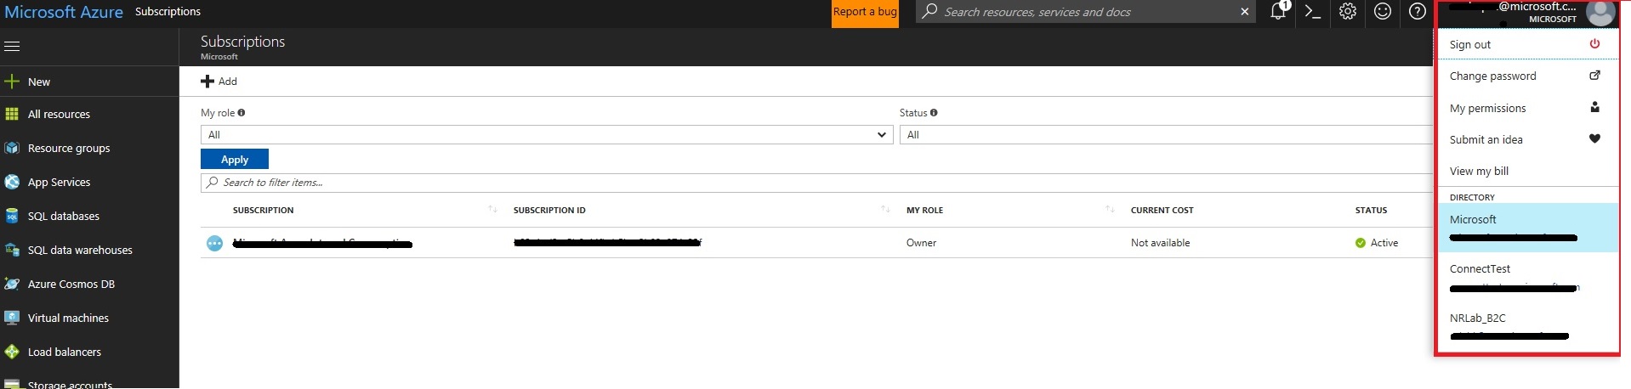Click the Search to filter items field

(817, 183)
